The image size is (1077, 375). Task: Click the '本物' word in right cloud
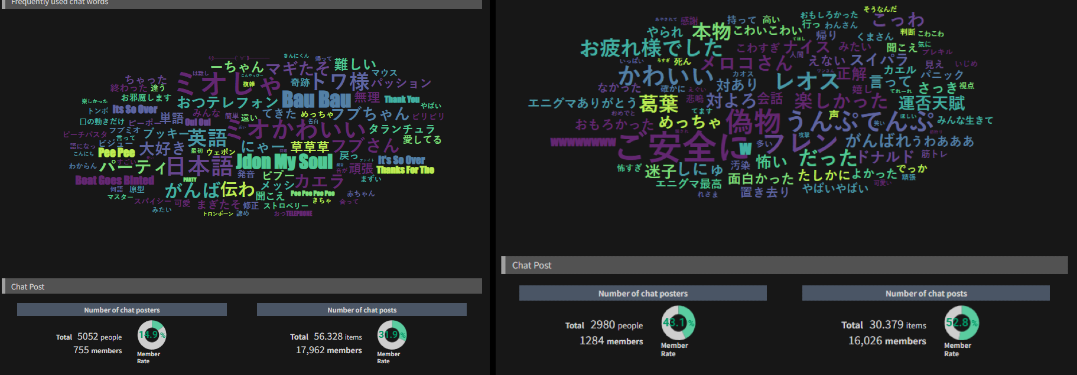[x=711, y=31]
